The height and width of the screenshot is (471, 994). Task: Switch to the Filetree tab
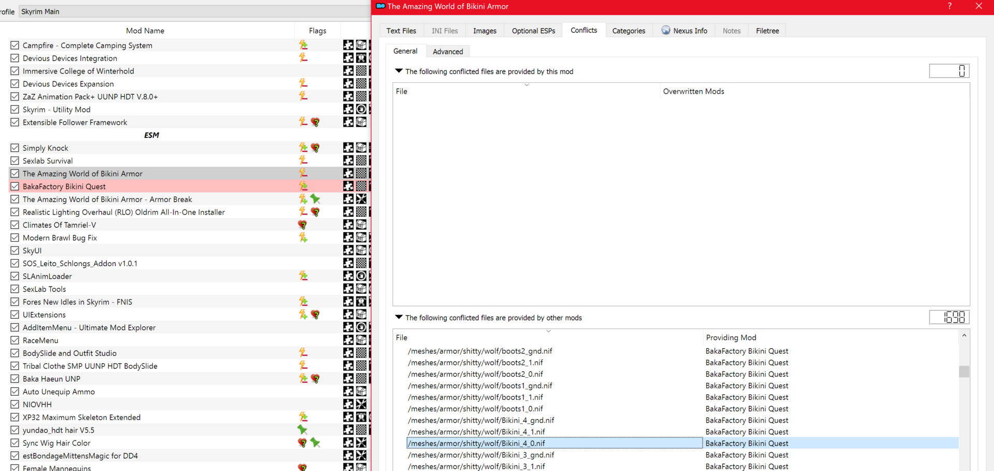(767, 31)
